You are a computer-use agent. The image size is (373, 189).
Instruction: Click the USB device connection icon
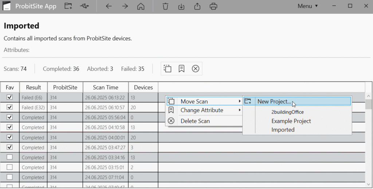(84, 6)
